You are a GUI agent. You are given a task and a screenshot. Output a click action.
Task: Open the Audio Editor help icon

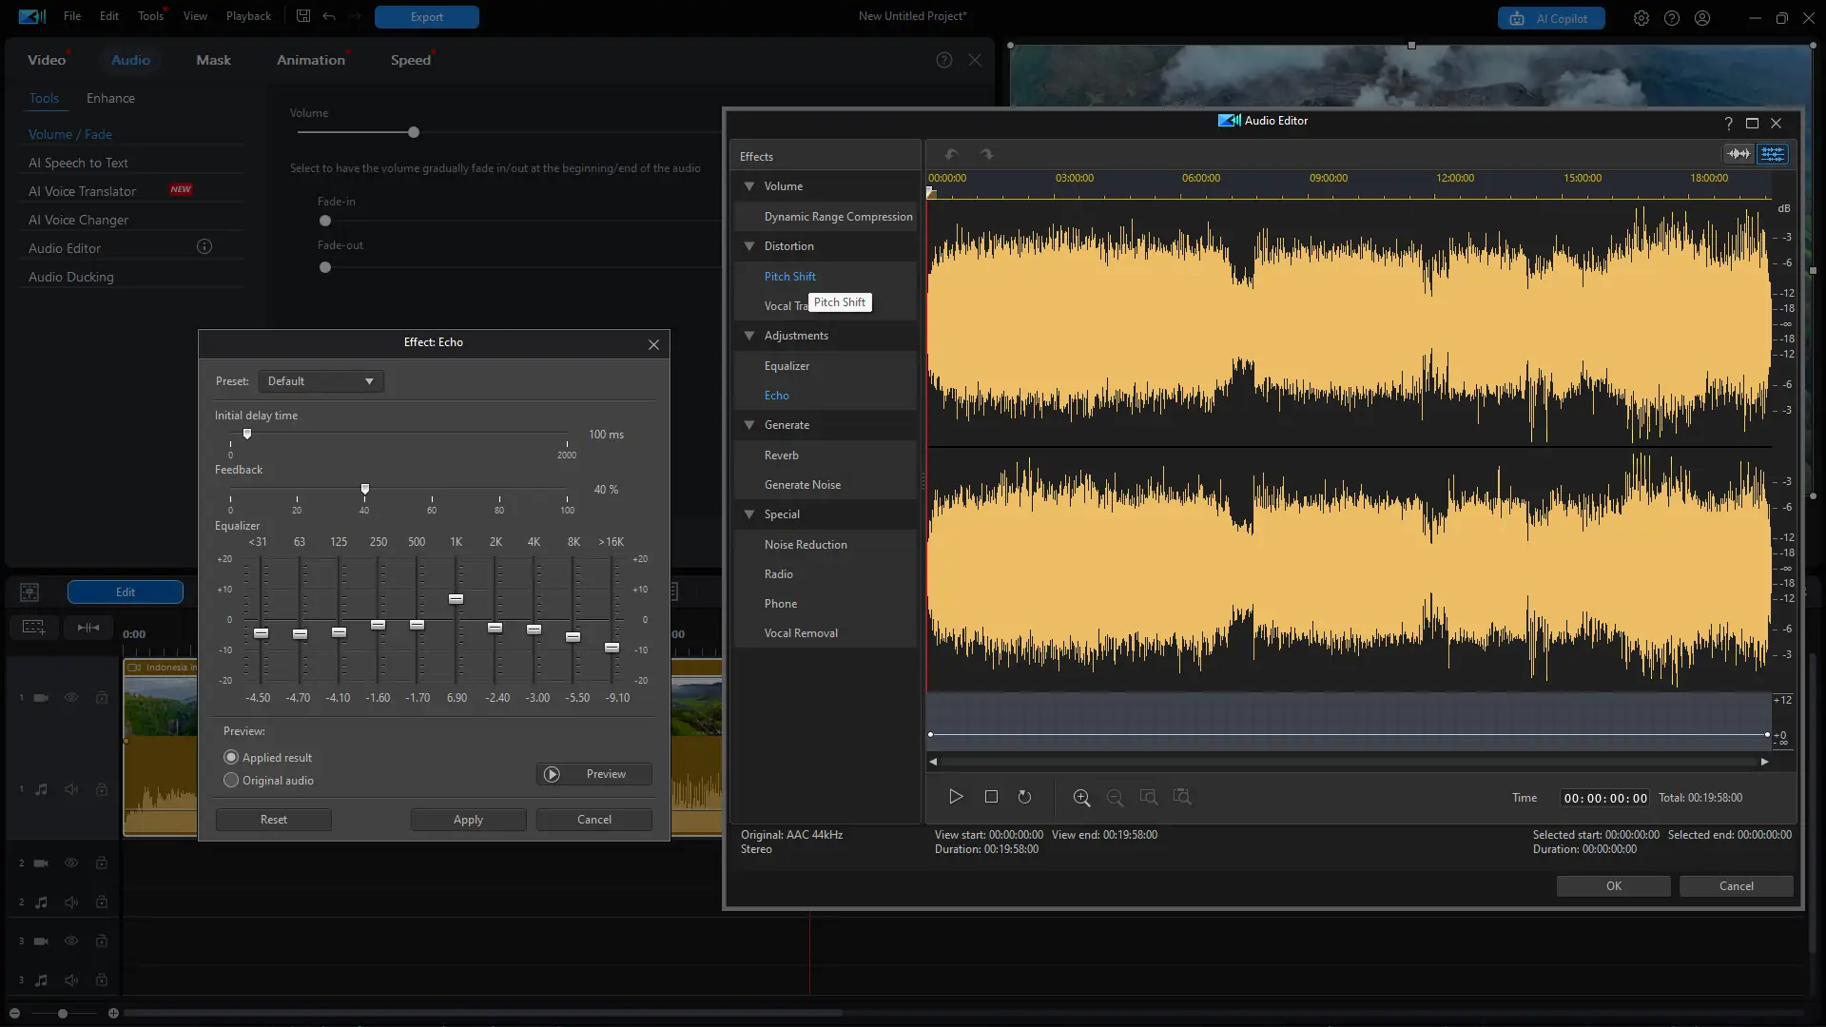[x=1728, y=123]
